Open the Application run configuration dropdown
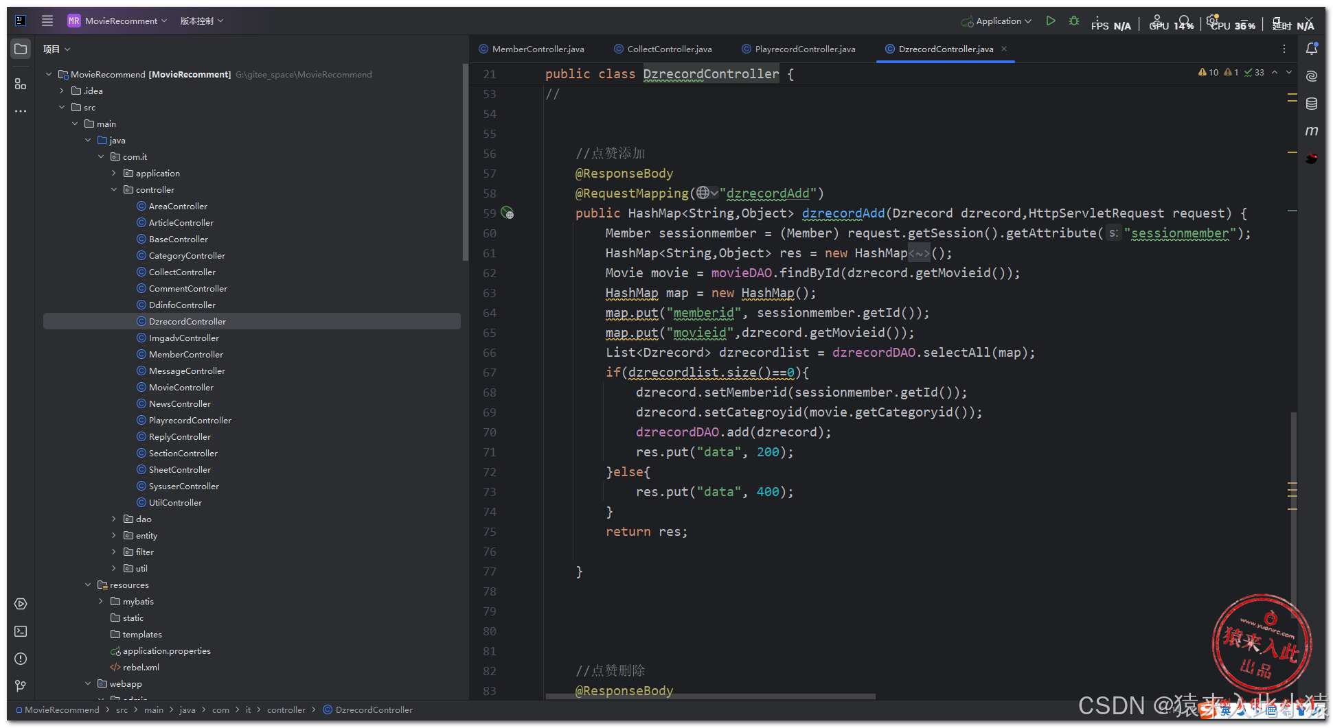1333x728 pixels. (996, 21)
